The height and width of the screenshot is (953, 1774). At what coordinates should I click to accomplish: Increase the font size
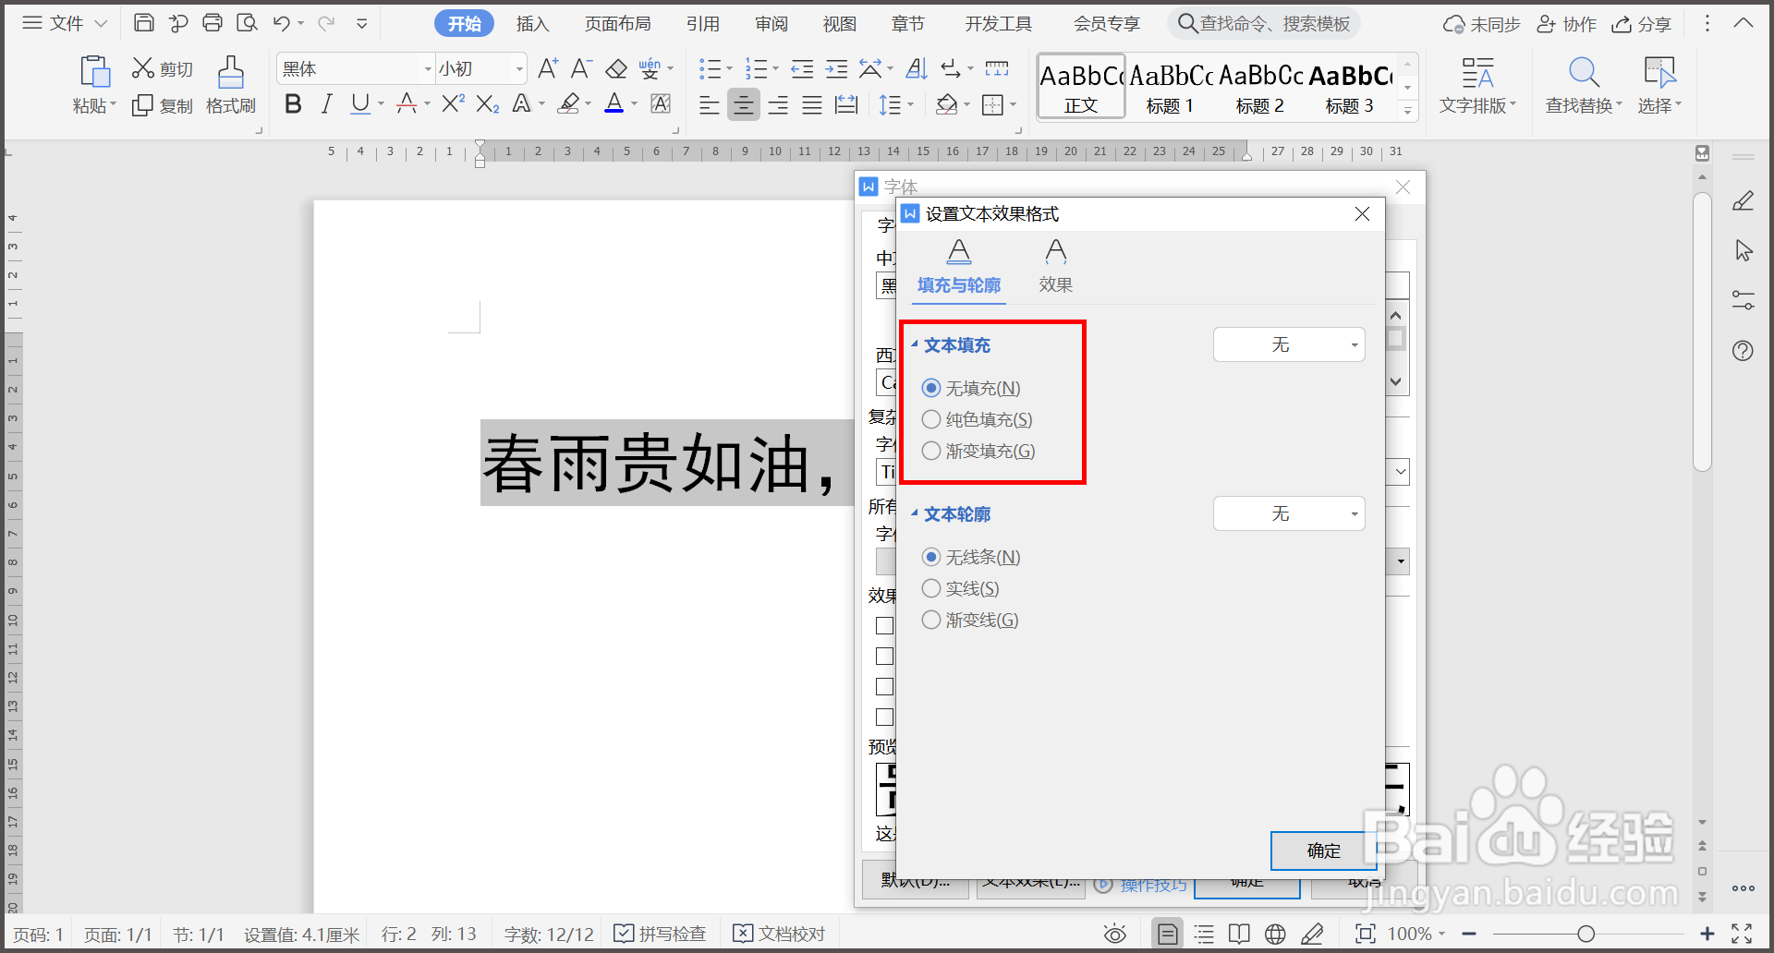tap(547, 68)
